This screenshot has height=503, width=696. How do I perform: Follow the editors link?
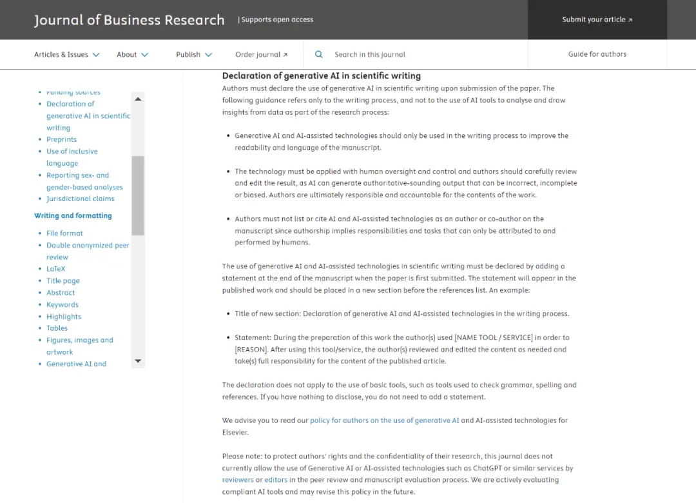pos(276,480)
